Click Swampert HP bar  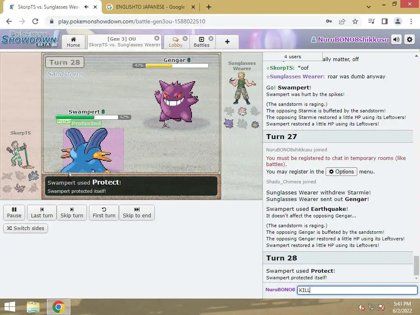tap(87, 117)
